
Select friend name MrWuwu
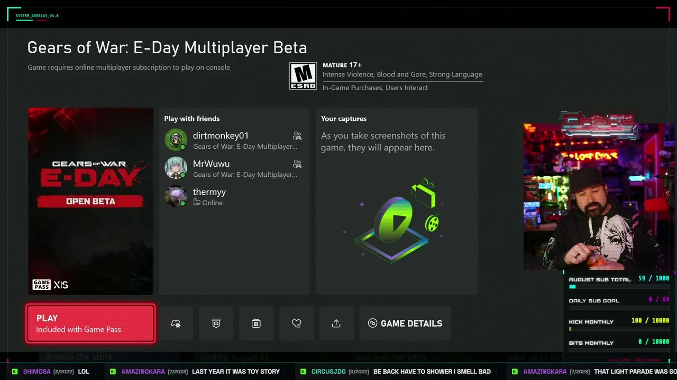(211, 164)
